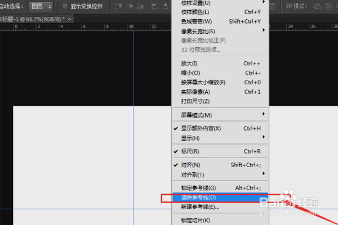This screenshot has width=338, height=225.
Task: Choose 清除参考线(D) from the menu
Action: pyautogui.click(x=220, y=197)
